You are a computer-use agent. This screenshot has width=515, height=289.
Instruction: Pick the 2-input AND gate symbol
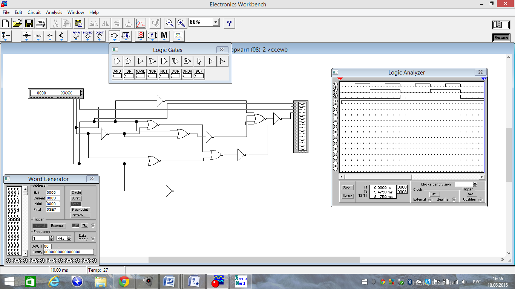point(117,61)
